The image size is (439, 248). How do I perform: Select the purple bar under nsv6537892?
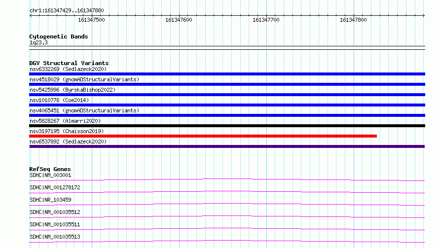(x=227, y=146)
